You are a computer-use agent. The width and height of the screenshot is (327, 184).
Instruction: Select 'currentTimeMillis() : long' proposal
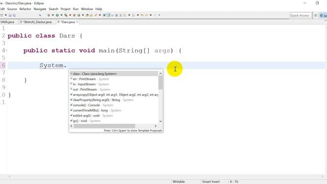(x=114, y=110)
